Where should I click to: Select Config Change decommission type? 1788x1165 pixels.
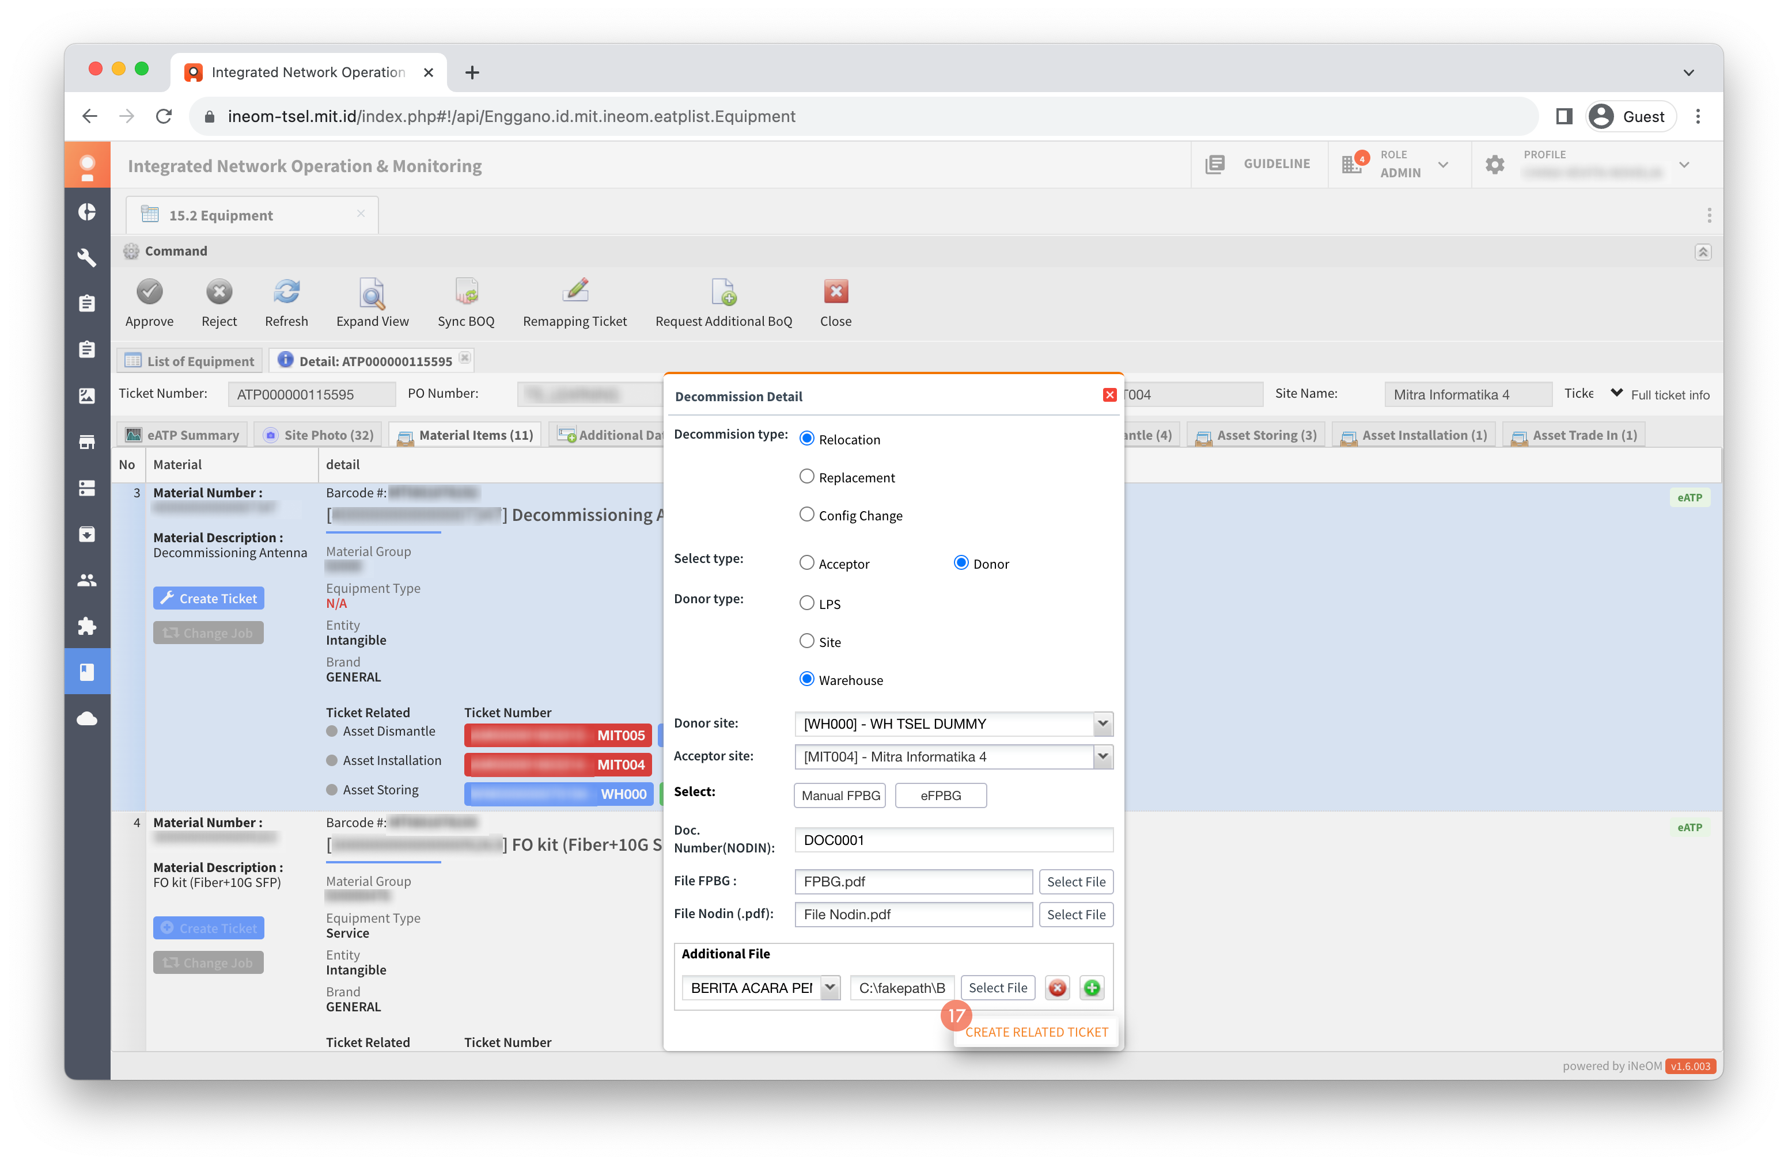tap(806, 514)
